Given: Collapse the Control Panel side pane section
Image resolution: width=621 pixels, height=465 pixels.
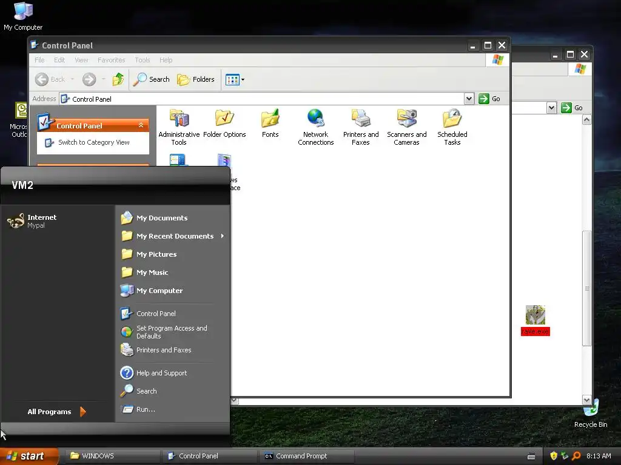Looking at the screenshot, I should click(141, 125).
